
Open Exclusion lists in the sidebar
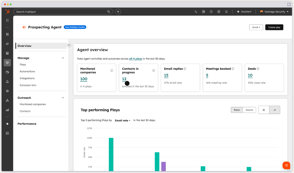(28, 85)
